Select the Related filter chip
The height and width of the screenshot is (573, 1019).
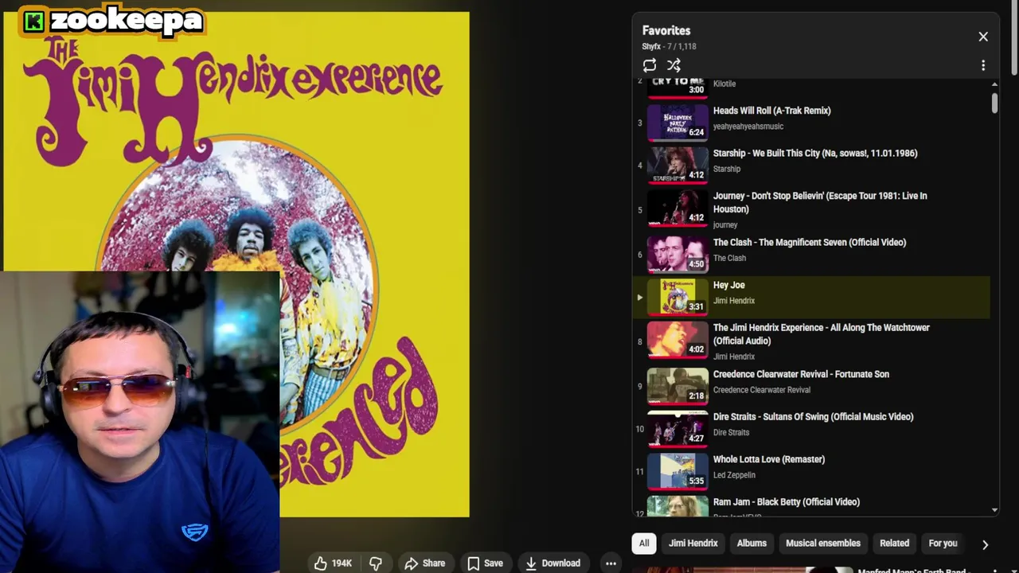(894, 543)
